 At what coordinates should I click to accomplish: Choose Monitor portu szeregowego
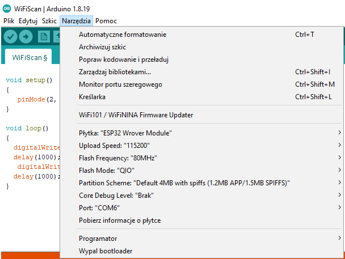[210, 84]
